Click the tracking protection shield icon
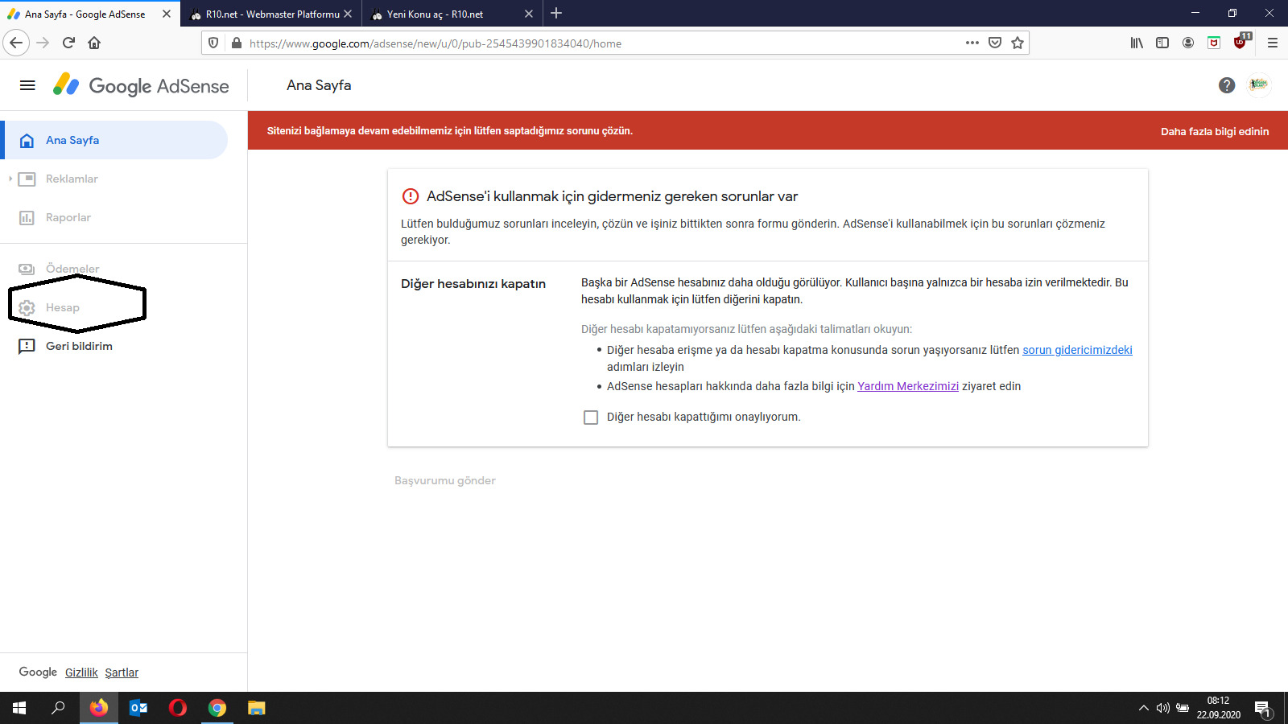The width and height of the screenshot is (1288, 724). (x=213, y=43)
